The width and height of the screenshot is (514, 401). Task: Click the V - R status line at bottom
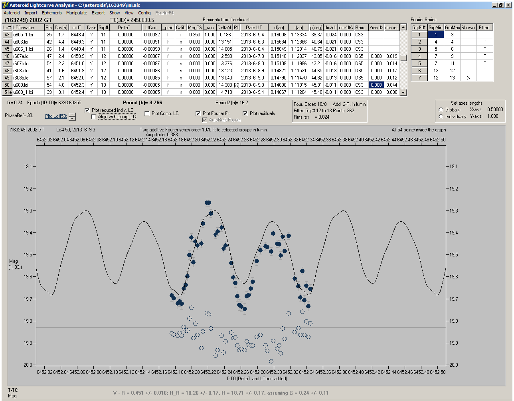click(221, 393)
